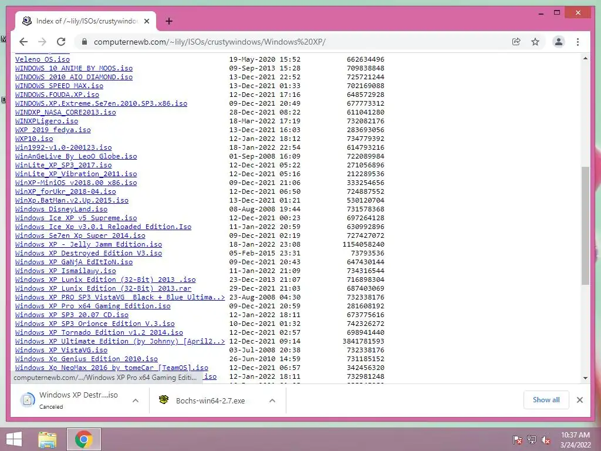The height and width of the screenshot is (451, 601).
Task: Click the page scroll down arrow
Action: coord(585,378)
